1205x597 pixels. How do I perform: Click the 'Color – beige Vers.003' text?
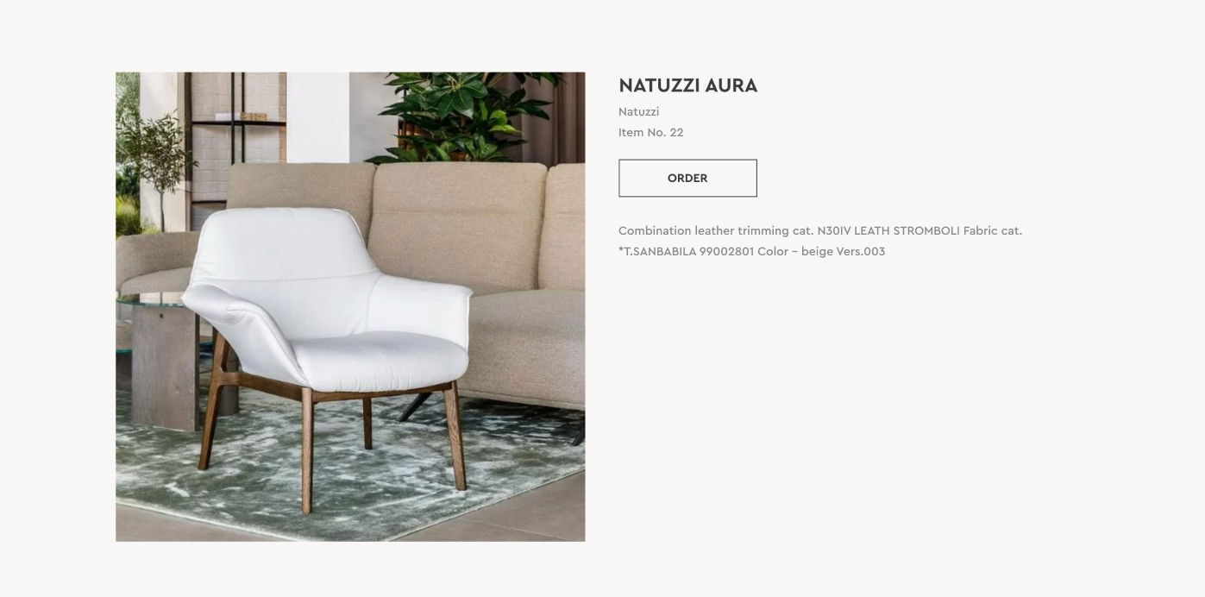(x=821, y=251)
